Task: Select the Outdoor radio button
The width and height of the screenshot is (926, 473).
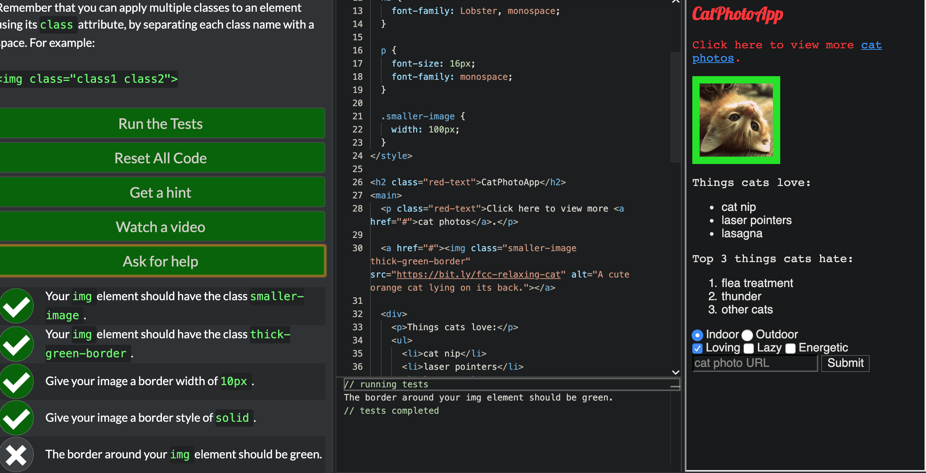Action: pyautogui.click(x=747, y=335)
